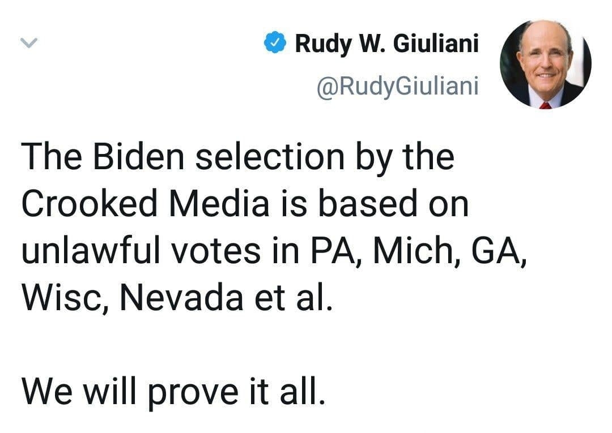This screenshot has width=612, height=433.
Task: Open the Rudy W. Giuliani display name
Action: tap(387, 44)
